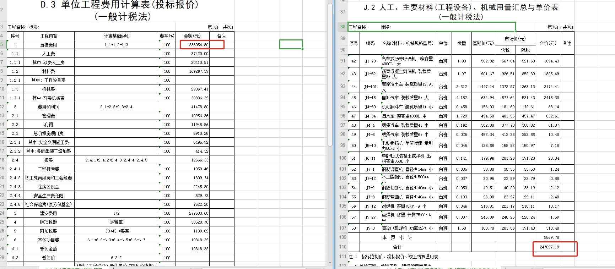Image resolution: width=615 pixels, height=269 pixels.
Task: Click the 规费 cell
Action: click(x=49, y=160)
